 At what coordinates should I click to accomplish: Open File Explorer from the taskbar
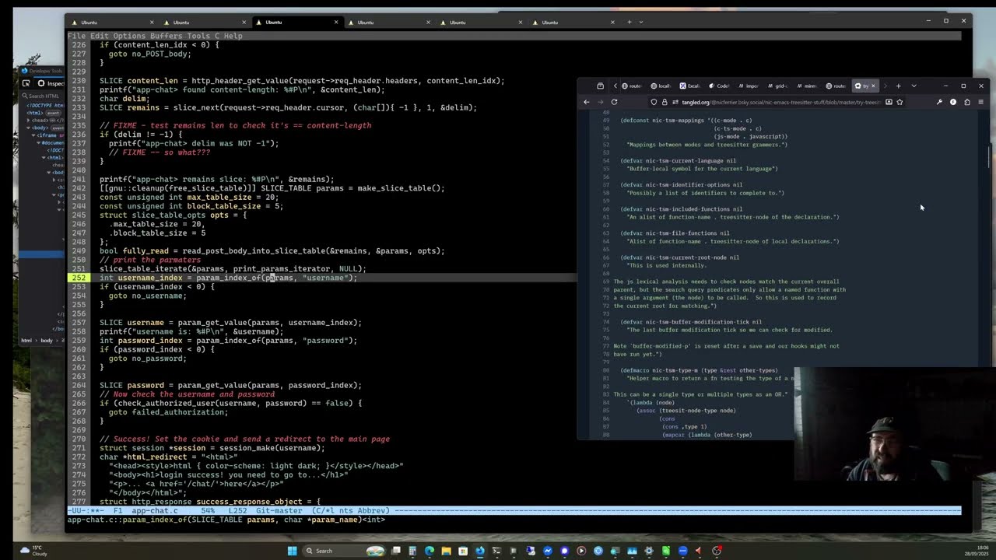pos(446,551)
